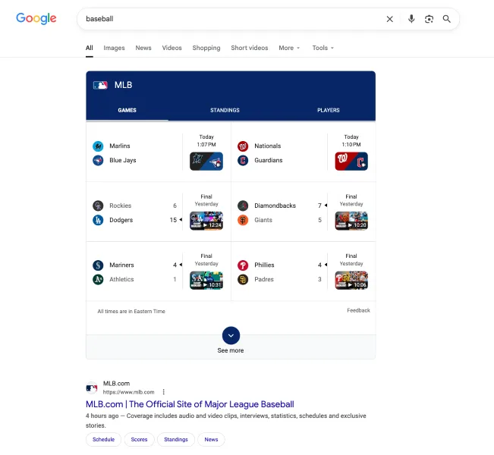
Task: Play Diamondbacks-Giants highlights video 10:20
Action: 351,221
